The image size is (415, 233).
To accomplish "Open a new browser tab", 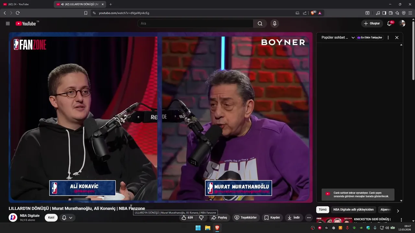I will pos(111,4).
